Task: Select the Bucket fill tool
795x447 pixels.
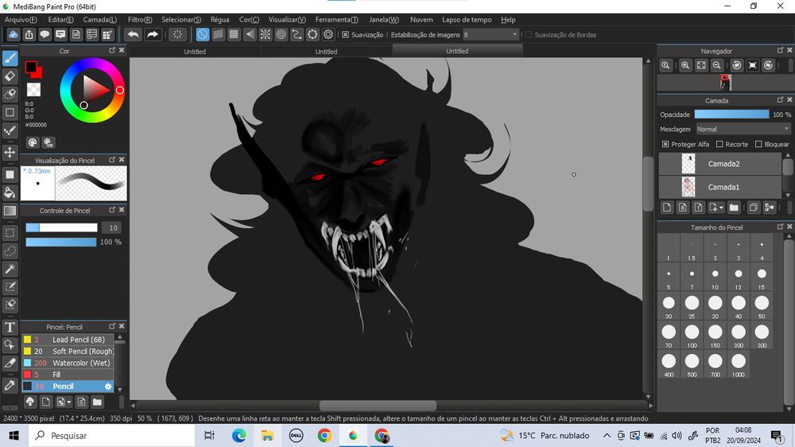Action: [x=10, y=192]
